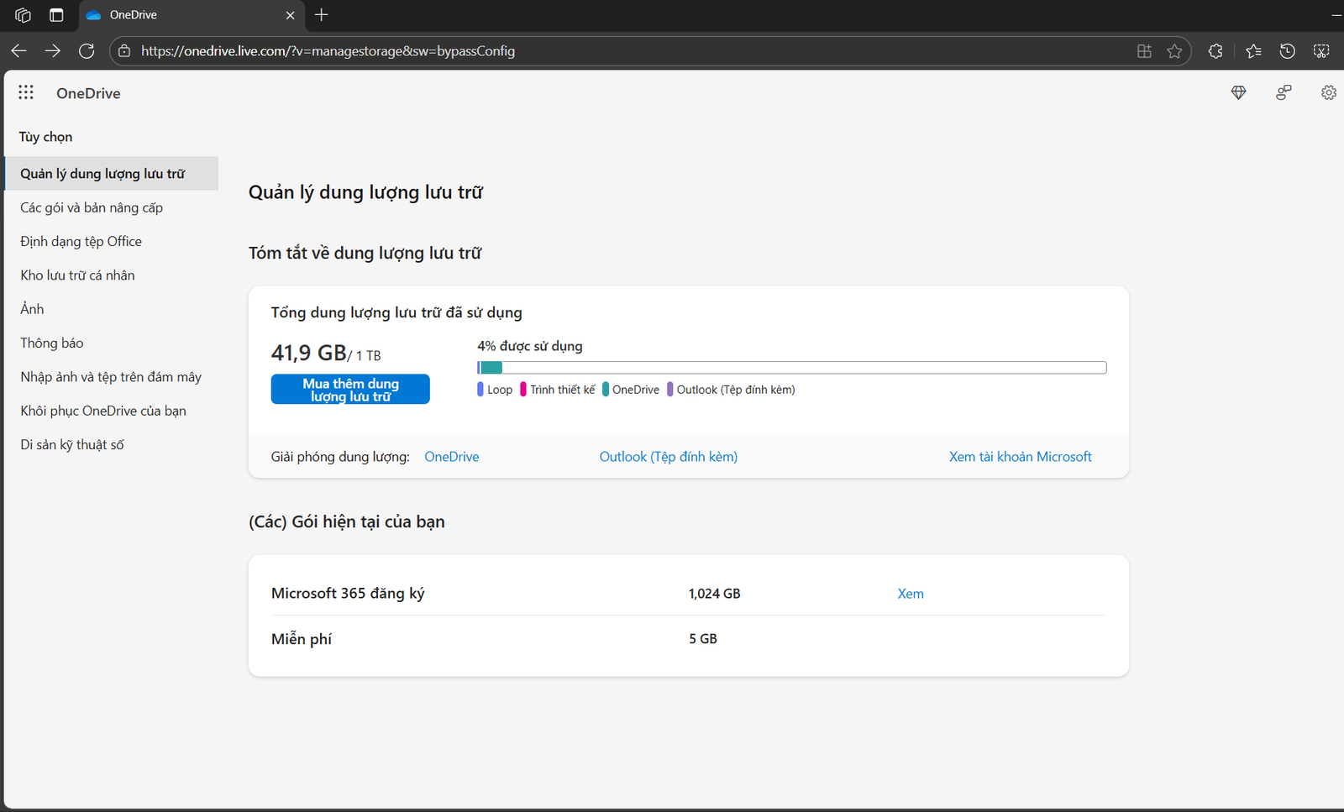Click the OneDrive legend teal swatch
The height and width of the screenshot is (812, 1344).
point(606,390)
